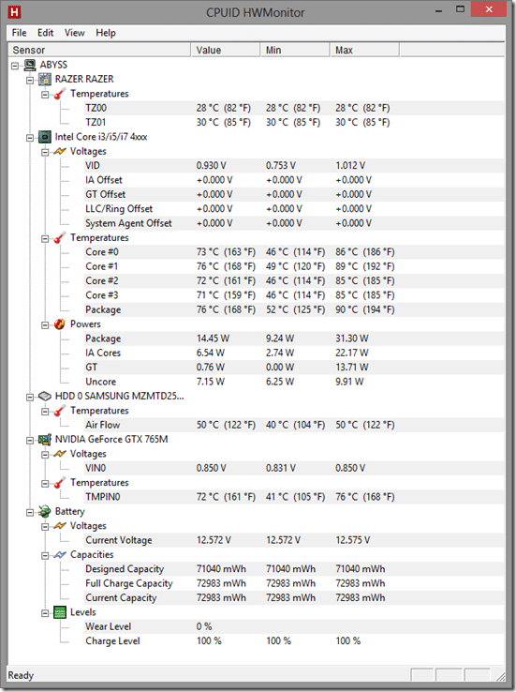The width and height of the screenshot is (516, 692).
Task: Click the ABYSS computer icon
Action: click(x=30, y=65)
